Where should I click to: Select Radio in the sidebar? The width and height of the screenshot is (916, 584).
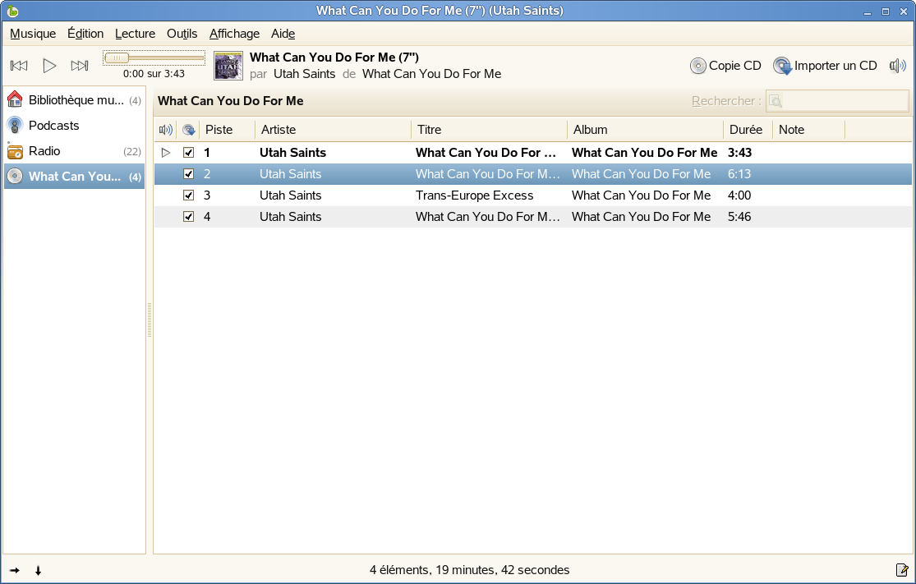click(74, 151)
